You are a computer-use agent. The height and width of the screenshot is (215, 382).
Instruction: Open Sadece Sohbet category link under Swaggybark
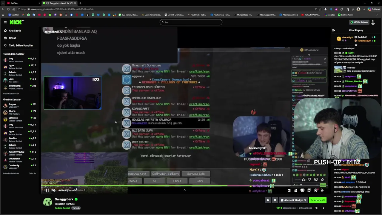pyautogui.click(x=62, y=208)
